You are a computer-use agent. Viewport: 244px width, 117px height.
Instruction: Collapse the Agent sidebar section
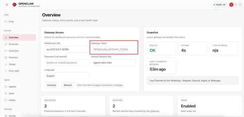tap(34, 80)
